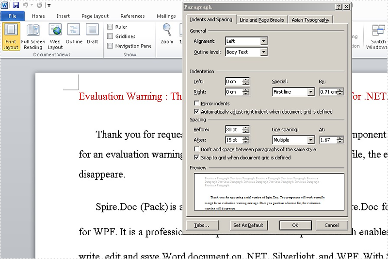Click the Before spacing field
The image size is (388, 259).
click(234, 129)
